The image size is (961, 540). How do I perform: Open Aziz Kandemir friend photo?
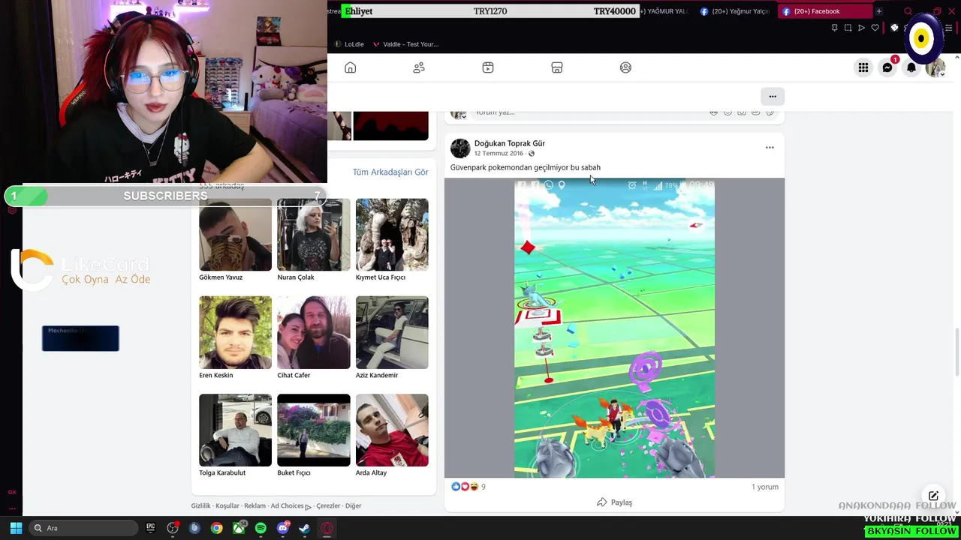[392, 332]
